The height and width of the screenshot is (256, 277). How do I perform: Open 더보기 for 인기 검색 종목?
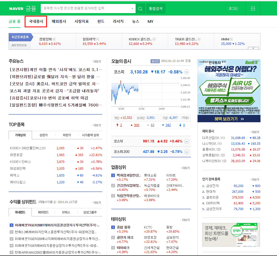pyautogui.click(x=254, y=179)
